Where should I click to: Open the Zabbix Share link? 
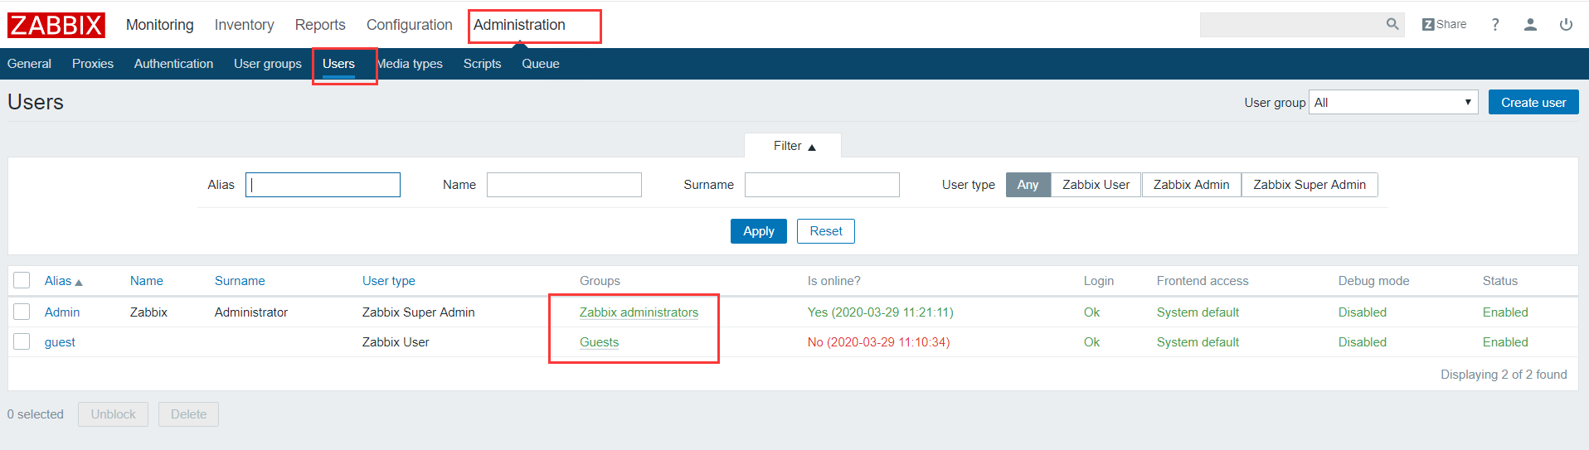click(1444, 24)
